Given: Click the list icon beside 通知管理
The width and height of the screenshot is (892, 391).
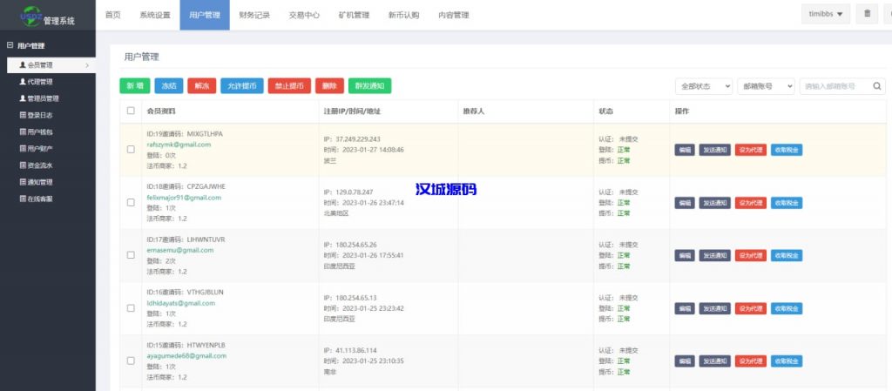Looking at the screenshot, I should click(x=23, y=182).
